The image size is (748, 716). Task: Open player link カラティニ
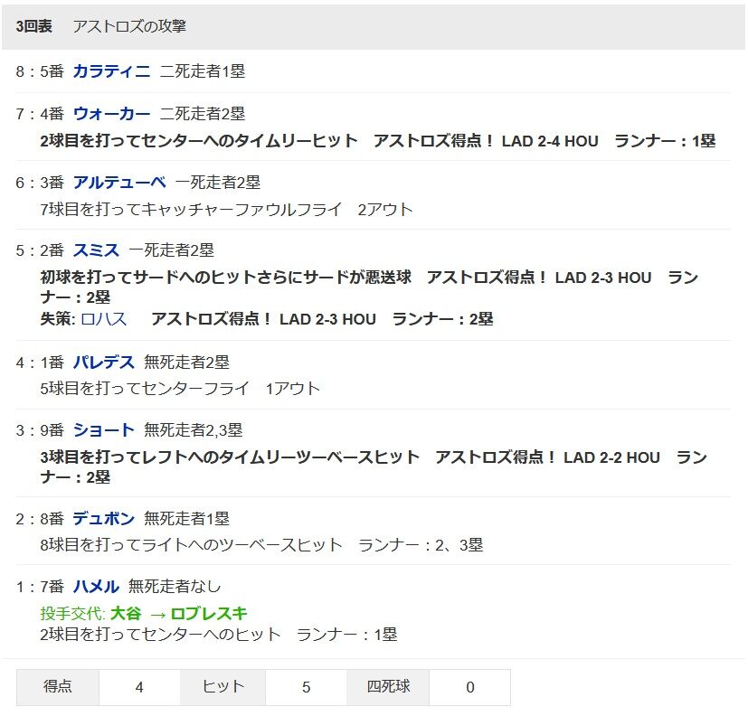(x=111, y=71)
